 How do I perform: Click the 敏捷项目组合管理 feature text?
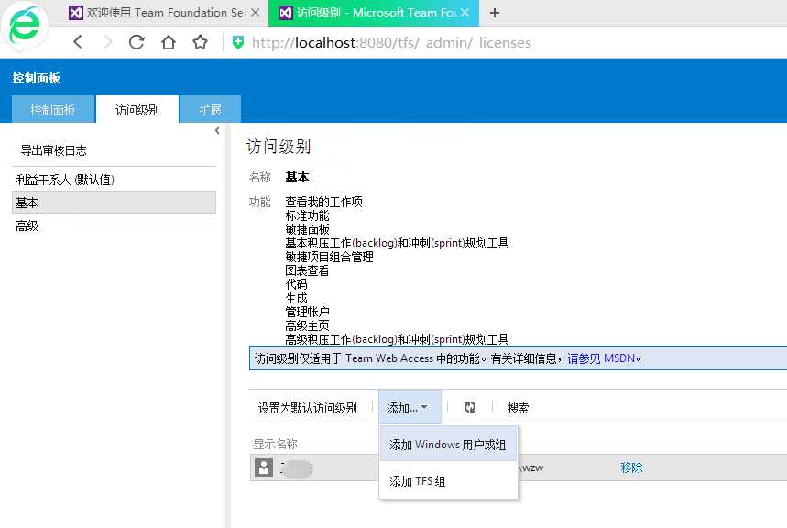pos(329,257)
